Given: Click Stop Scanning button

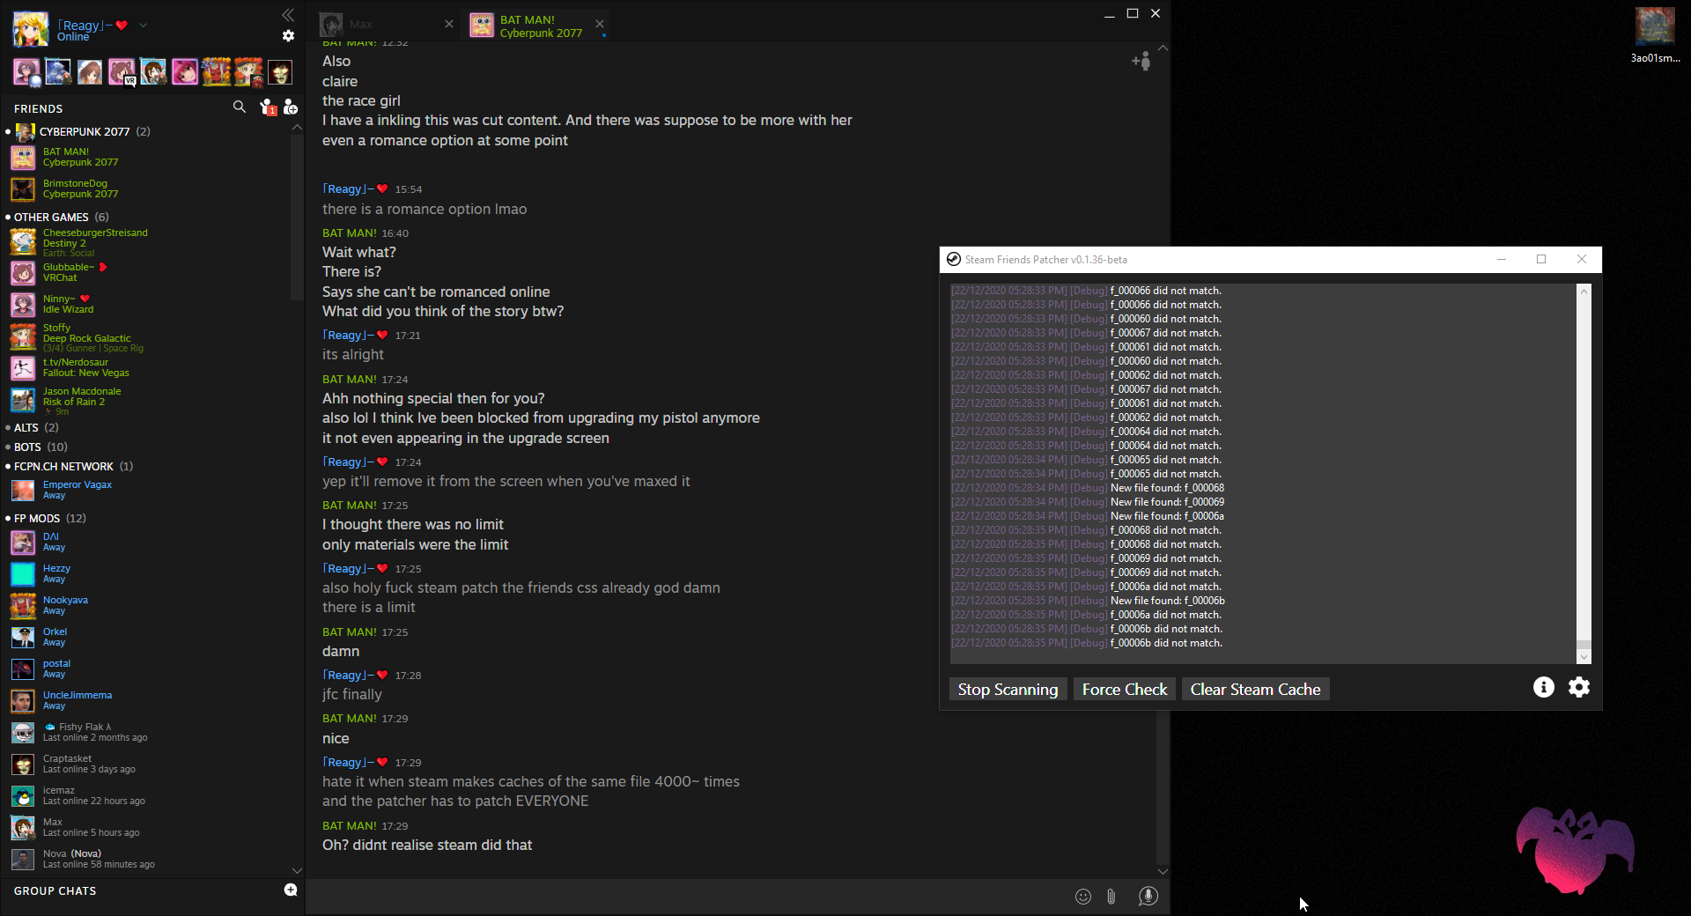Looking at the screenshot, I should pyautogui.click(x=1008, y=689).
